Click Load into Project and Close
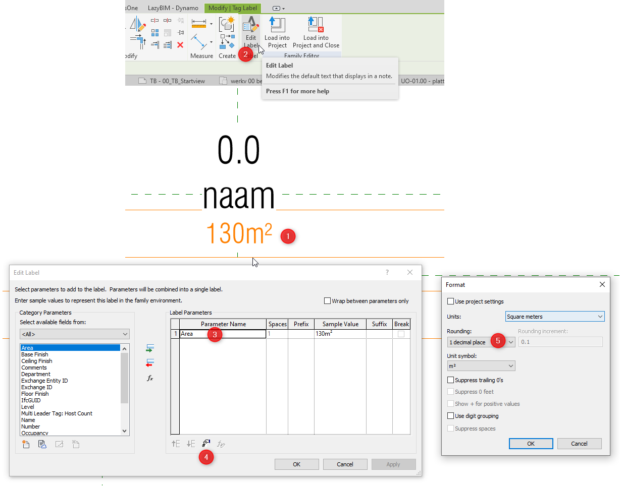Screen dimensions: 622x488 pos(316,31)
